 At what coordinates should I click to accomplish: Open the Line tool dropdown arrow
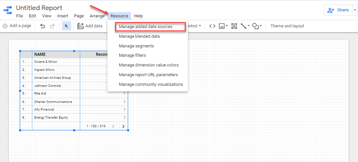[x=249, y=26]
